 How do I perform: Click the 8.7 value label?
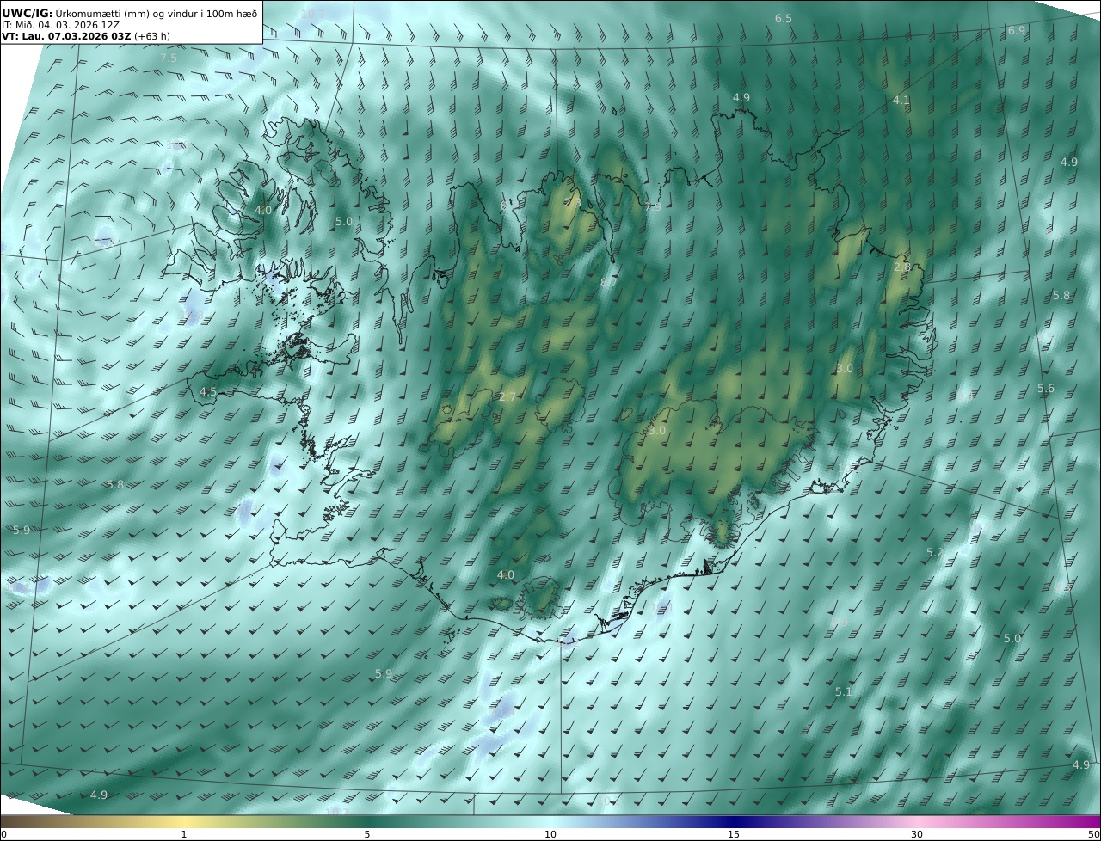click(609, 282)
